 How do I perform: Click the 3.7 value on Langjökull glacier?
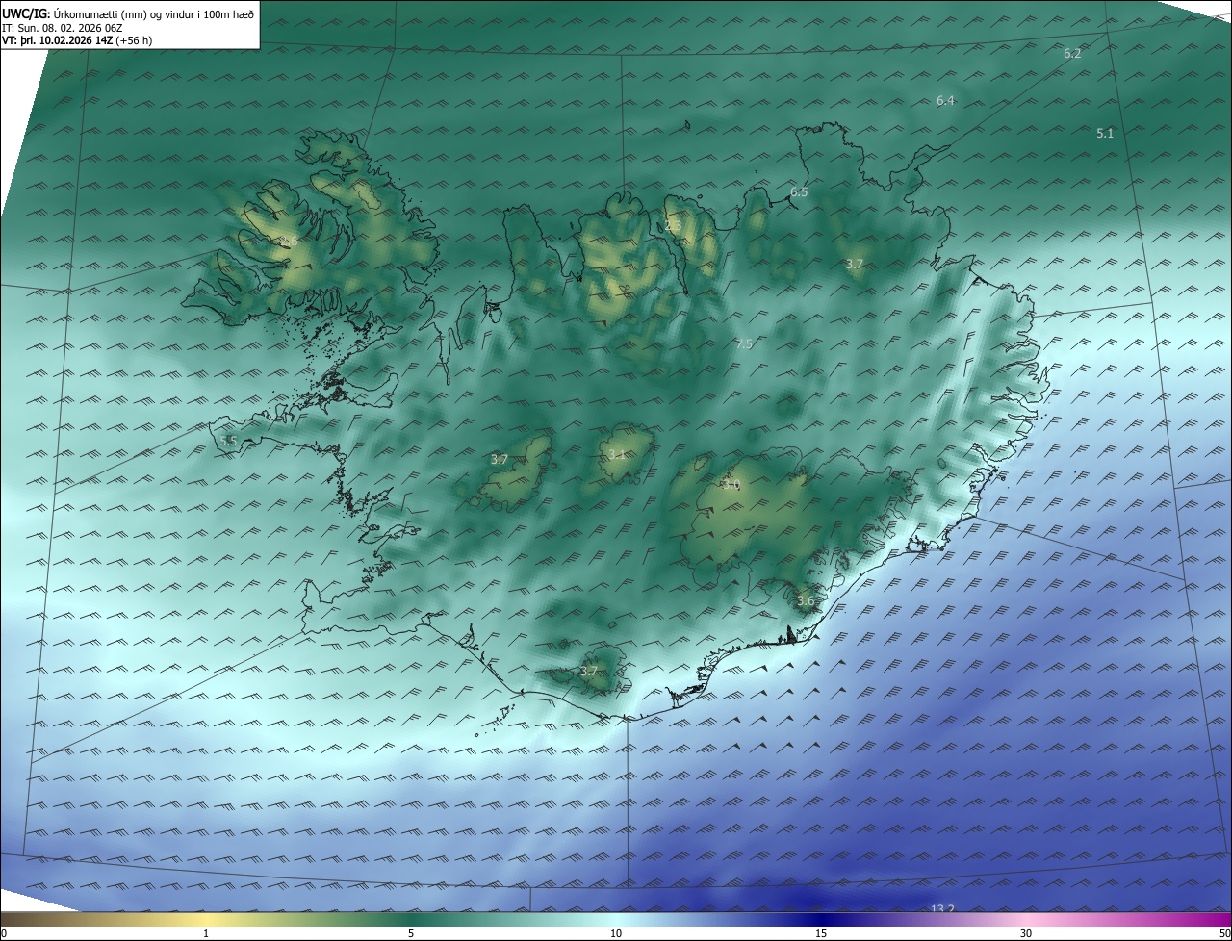499,460
